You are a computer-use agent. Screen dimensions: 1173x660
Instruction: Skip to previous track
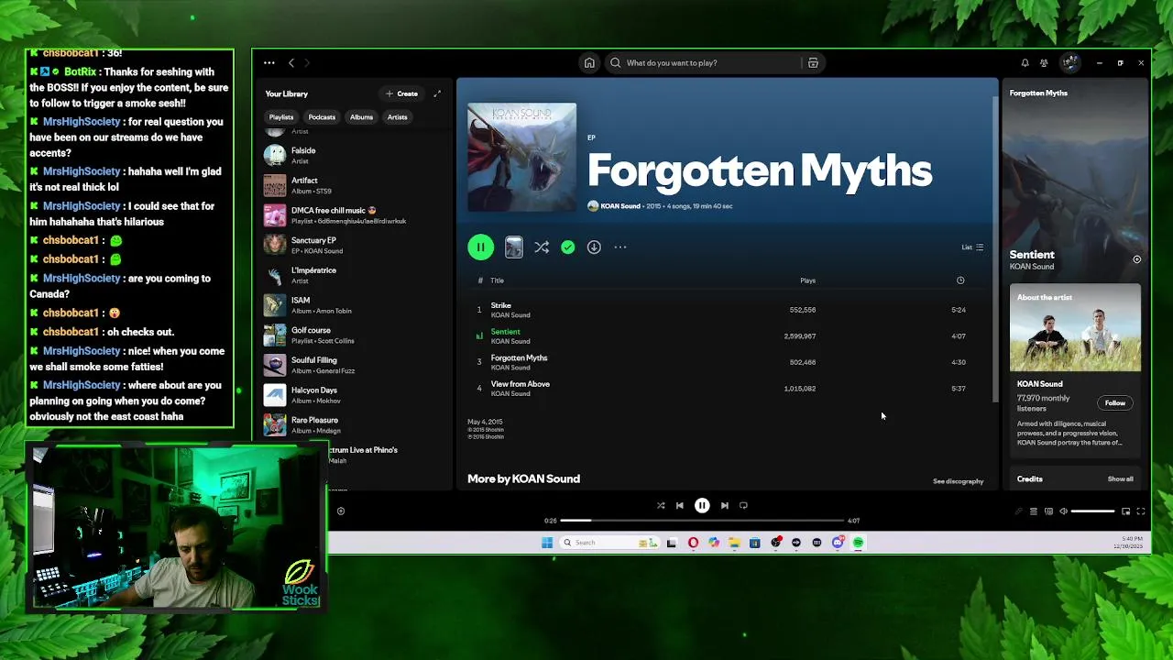coord(679,505)
